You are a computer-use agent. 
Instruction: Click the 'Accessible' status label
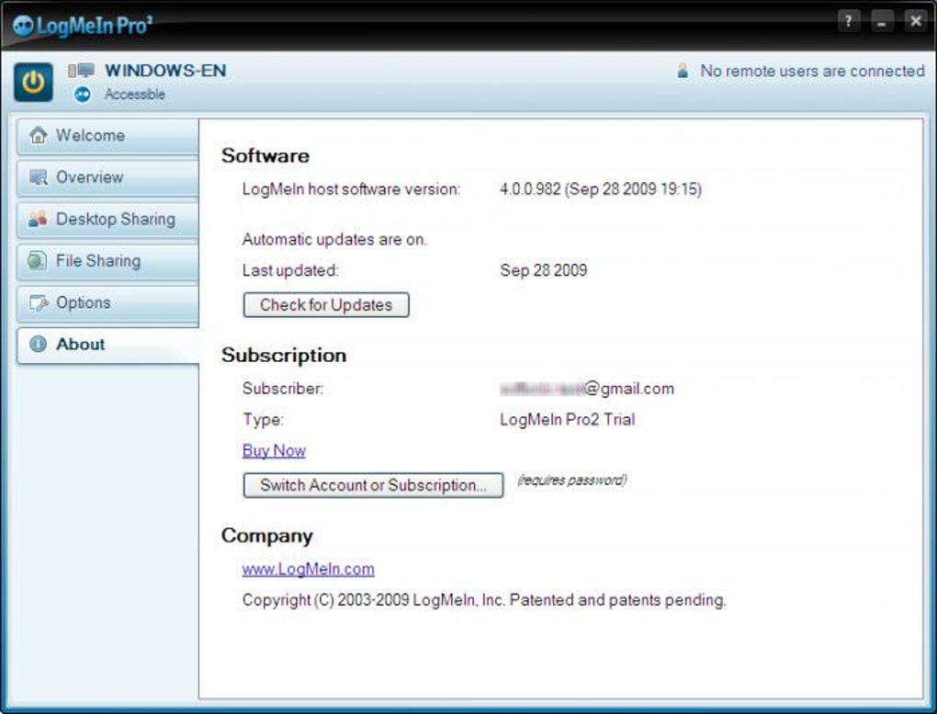pos(135,95)
